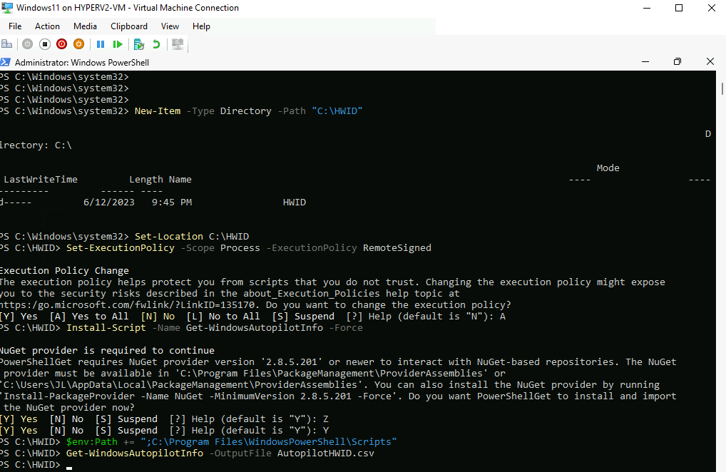Click the RemoteSigned argument

point(397,248)
